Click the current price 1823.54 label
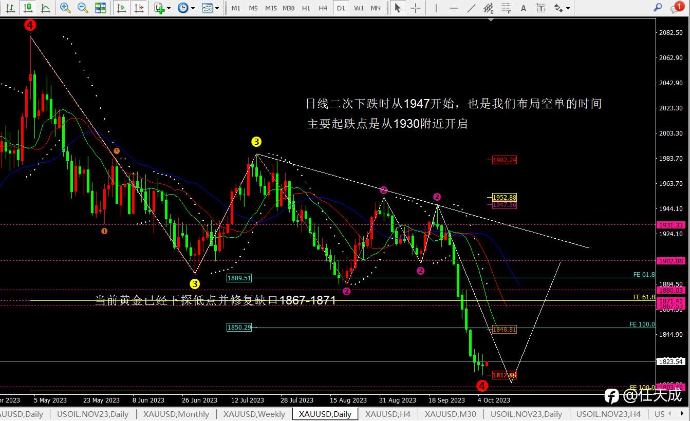690x421 pixels. (671, 361)
